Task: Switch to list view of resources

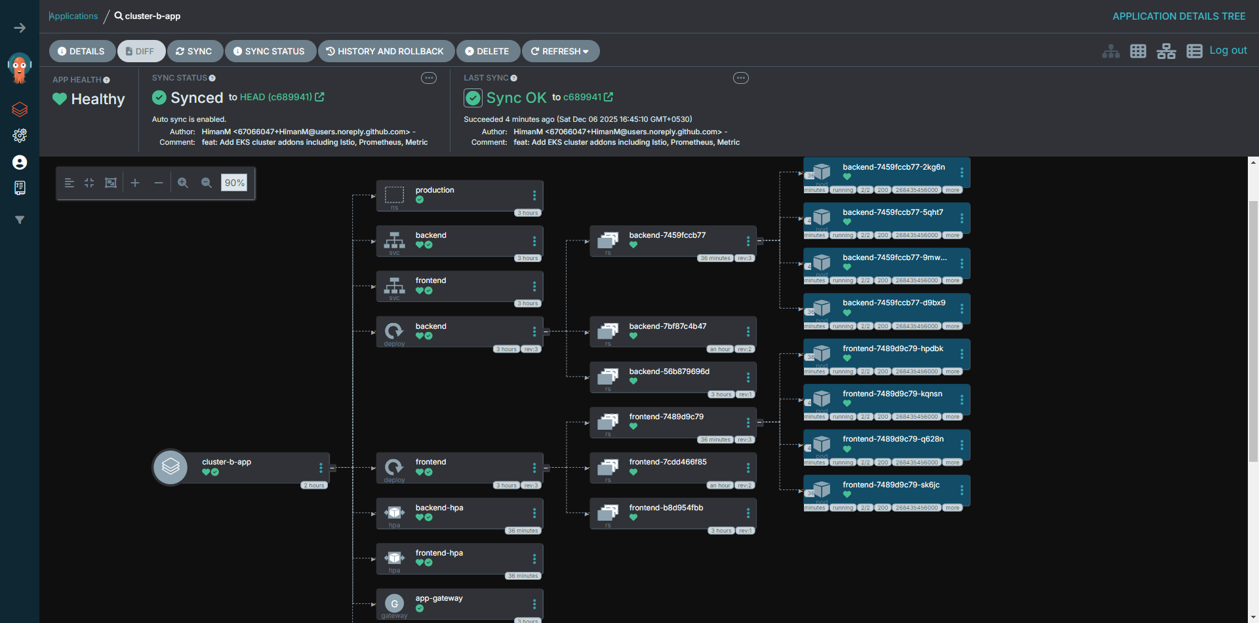Action: coord(1194,50)
